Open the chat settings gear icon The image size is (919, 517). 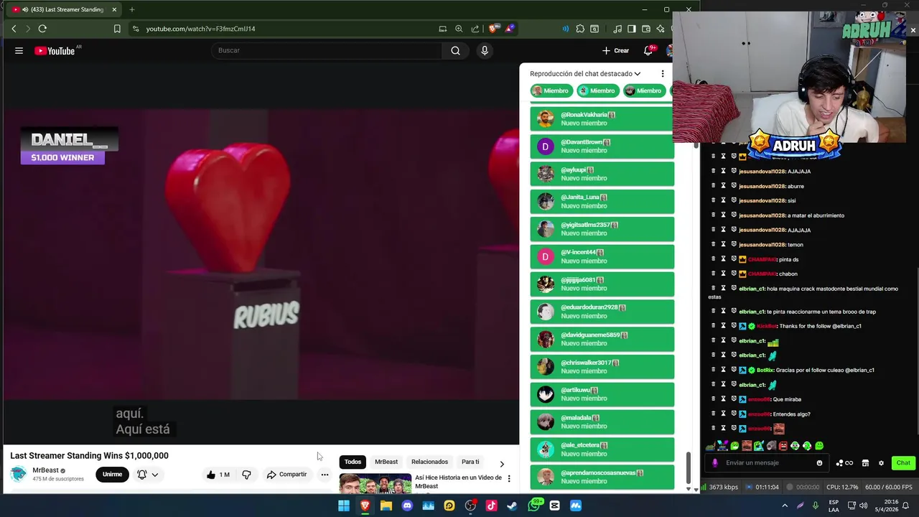pyautogui.click(x=881, y=462)
